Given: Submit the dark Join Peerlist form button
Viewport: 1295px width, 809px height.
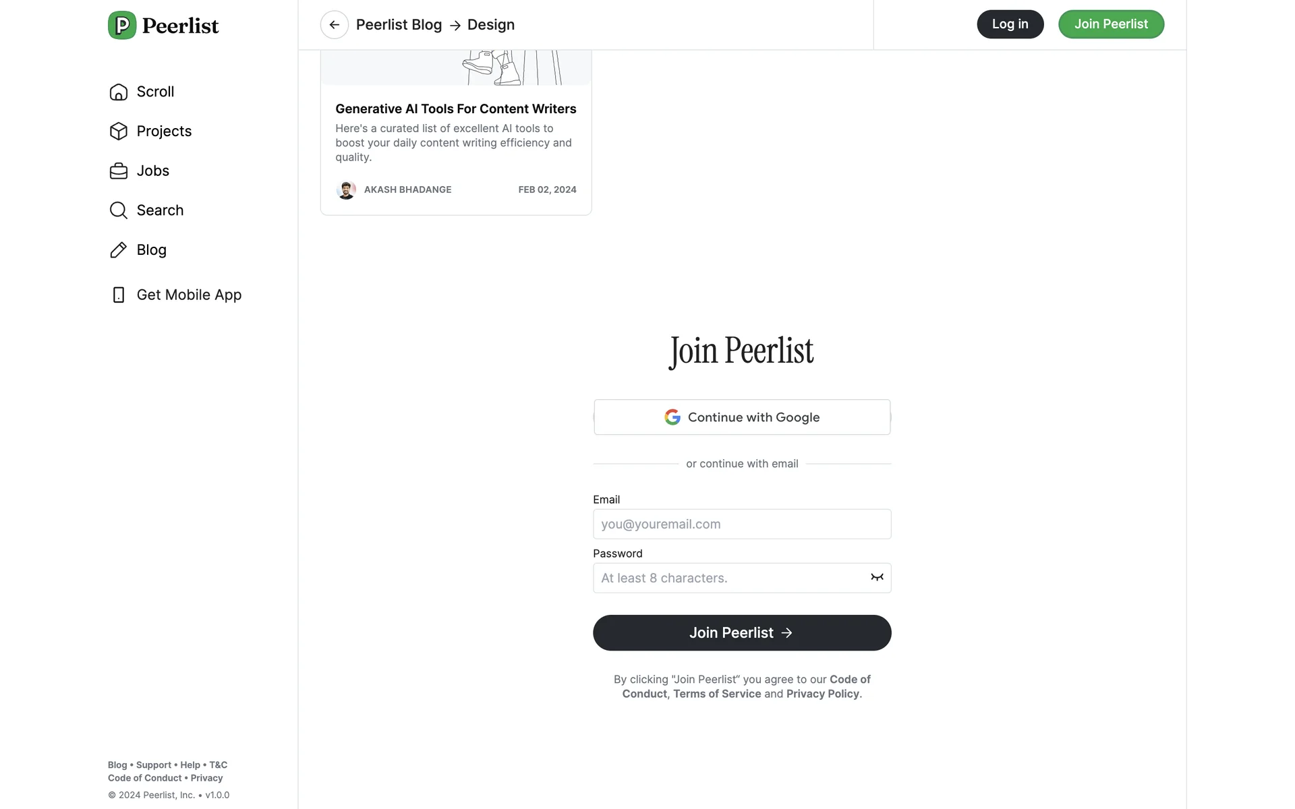Looking at the screenshot, I should coord(742,632).
